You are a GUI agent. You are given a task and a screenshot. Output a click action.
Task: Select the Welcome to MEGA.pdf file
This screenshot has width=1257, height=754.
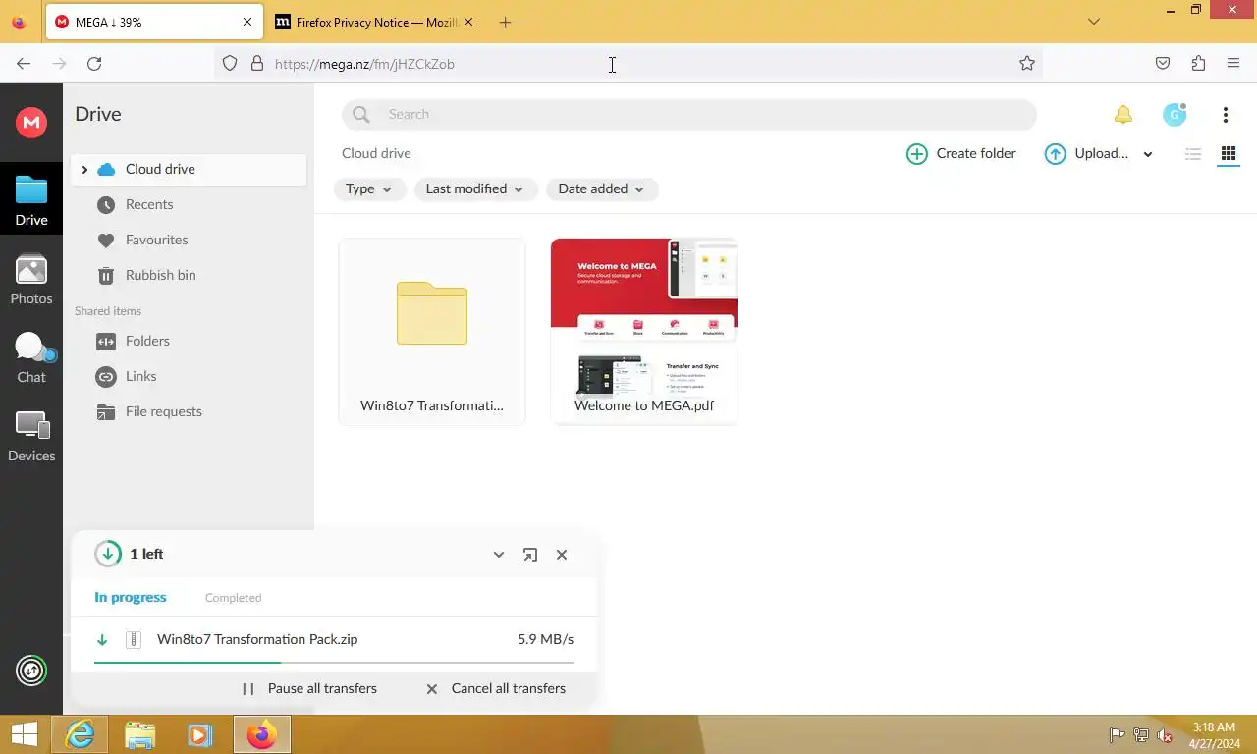(644, 332)
